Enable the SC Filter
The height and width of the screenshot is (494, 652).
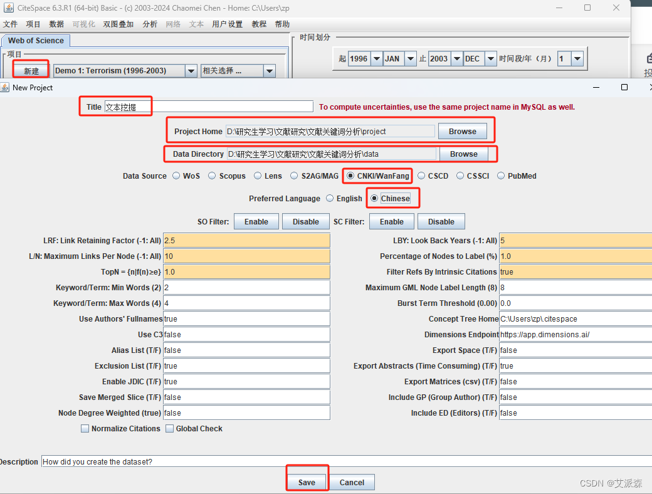click(x=392, y=222)
